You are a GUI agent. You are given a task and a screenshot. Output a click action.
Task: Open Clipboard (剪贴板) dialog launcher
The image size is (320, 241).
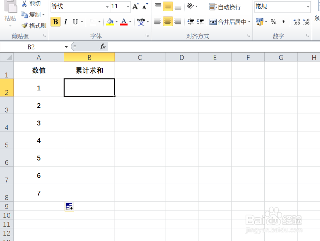pyautogui.click(x=44, y=36)
